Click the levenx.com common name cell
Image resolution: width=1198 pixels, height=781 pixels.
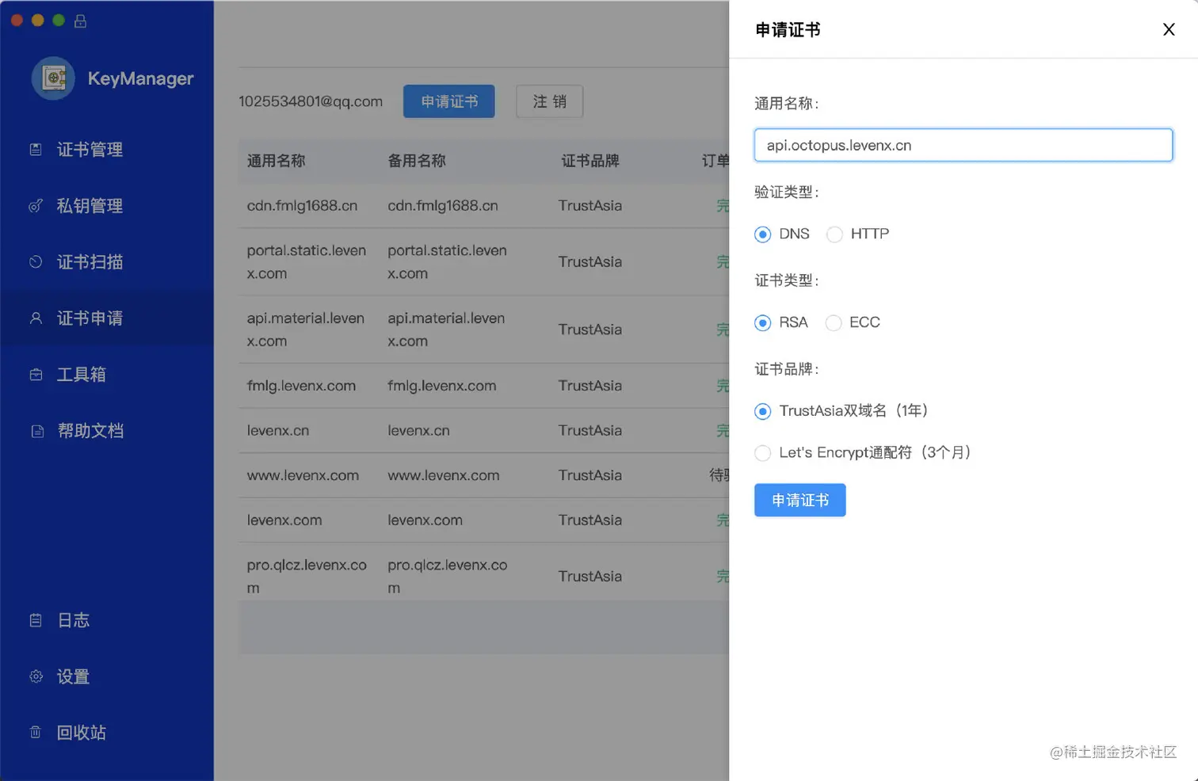tap(284, 520)
